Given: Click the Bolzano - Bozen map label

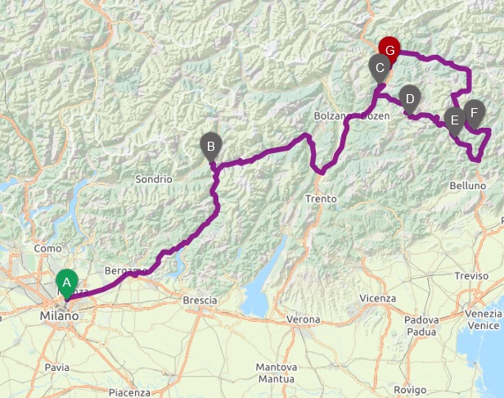Looking at the screenshot, I should pos(352,115).
